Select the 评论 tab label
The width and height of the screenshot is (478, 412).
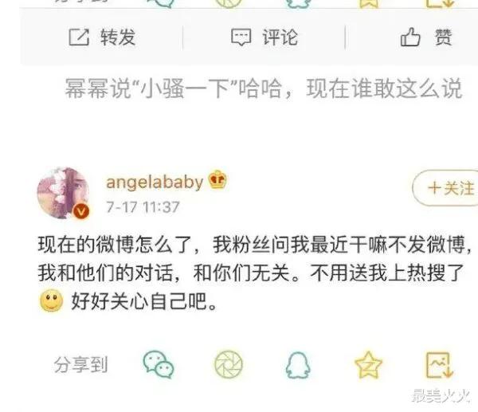pos(280,37)
